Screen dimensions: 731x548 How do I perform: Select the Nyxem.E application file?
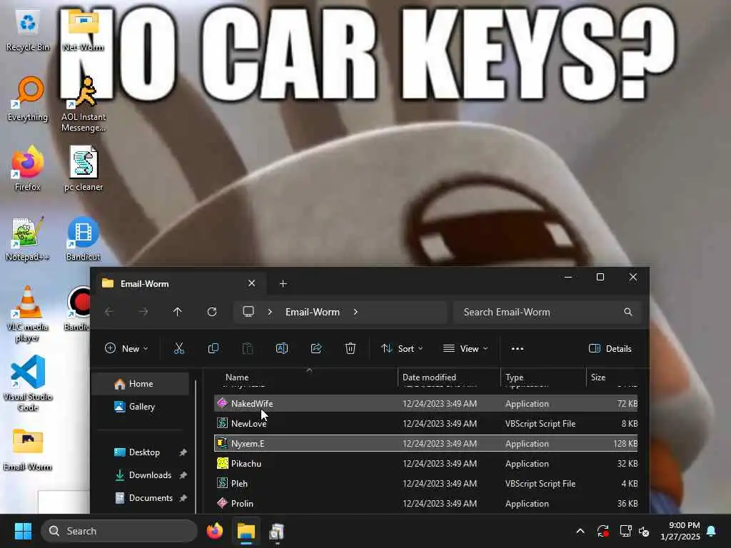click(425, 444)
